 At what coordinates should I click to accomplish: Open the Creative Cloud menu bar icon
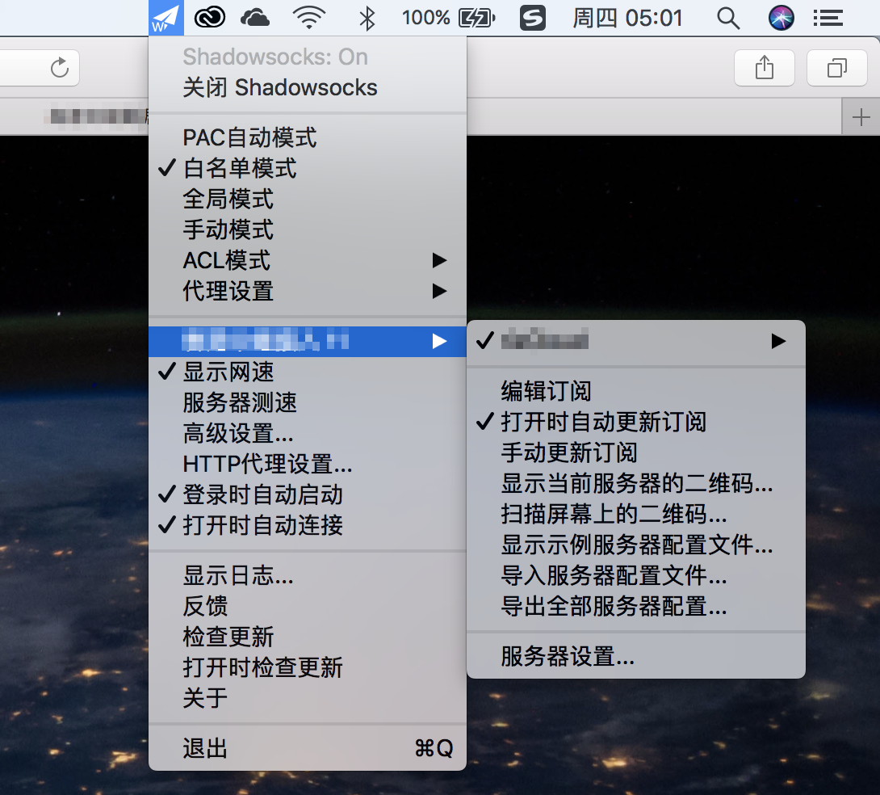tap(209, 18)
